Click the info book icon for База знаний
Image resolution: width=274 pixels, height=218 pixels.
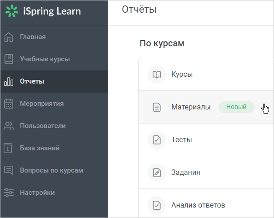tap(8, 148)
